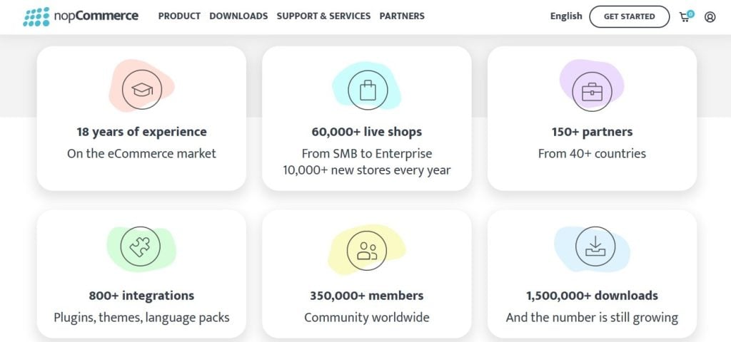
Task: Click the briefcase partners icon
Action: tap(592, 92)
